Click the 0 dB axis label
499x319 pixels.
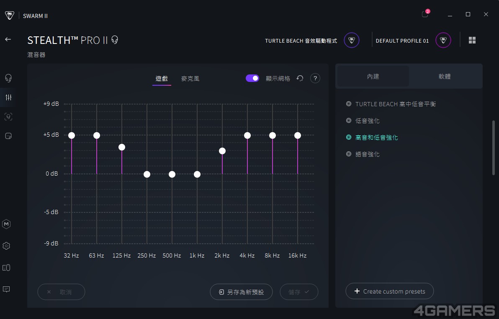coord(52,174)
